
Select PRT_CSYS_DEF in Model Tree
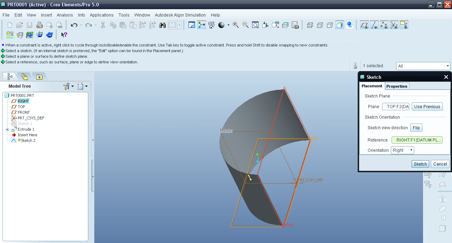31,118
